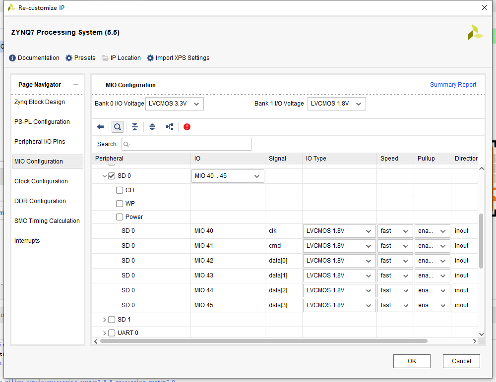Click the Presets gear icon
Screen dimensions: 496x382
click(x=69, y=58)
